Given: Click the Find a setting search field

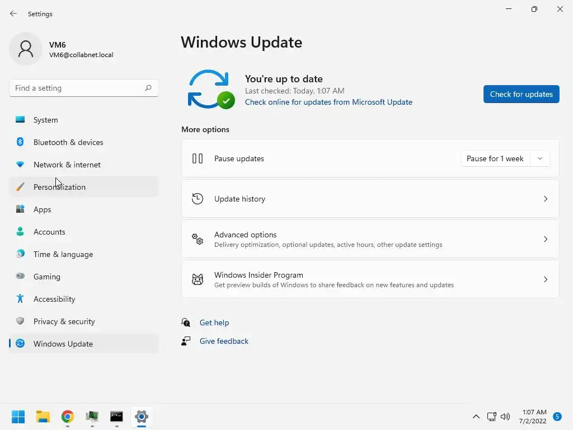Looking at the screenshot, I should pyautogui.click(x=84, y=88).
